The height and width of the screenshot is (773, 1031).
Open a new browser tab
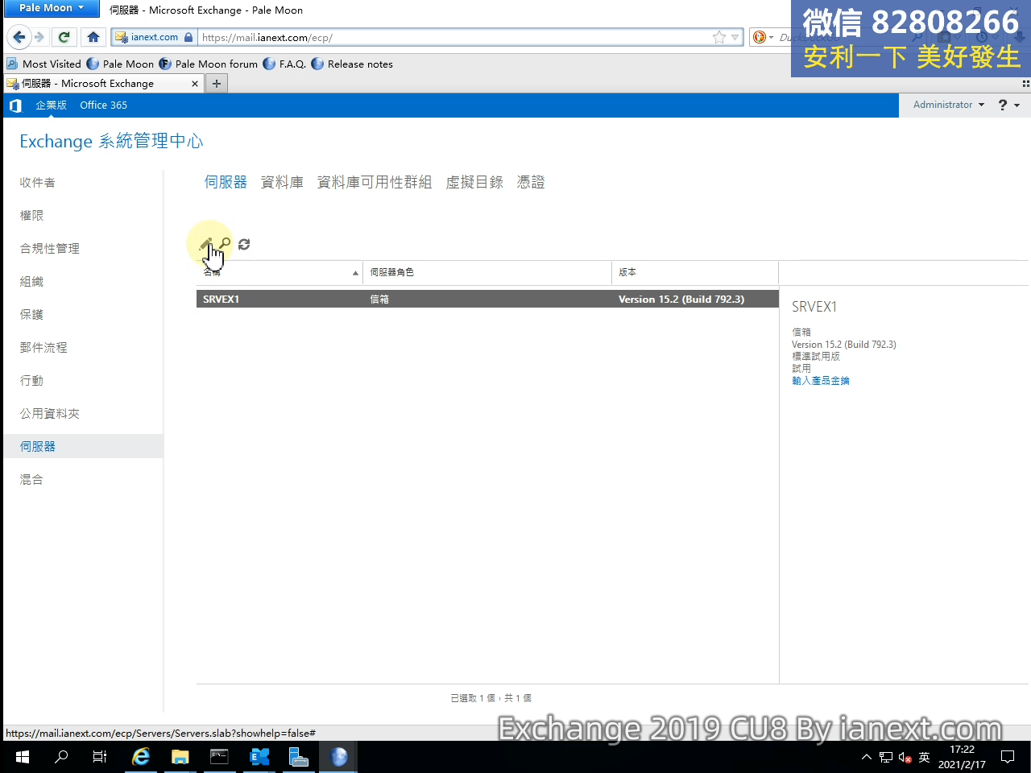pyautogui.click(x=217, y=84)
